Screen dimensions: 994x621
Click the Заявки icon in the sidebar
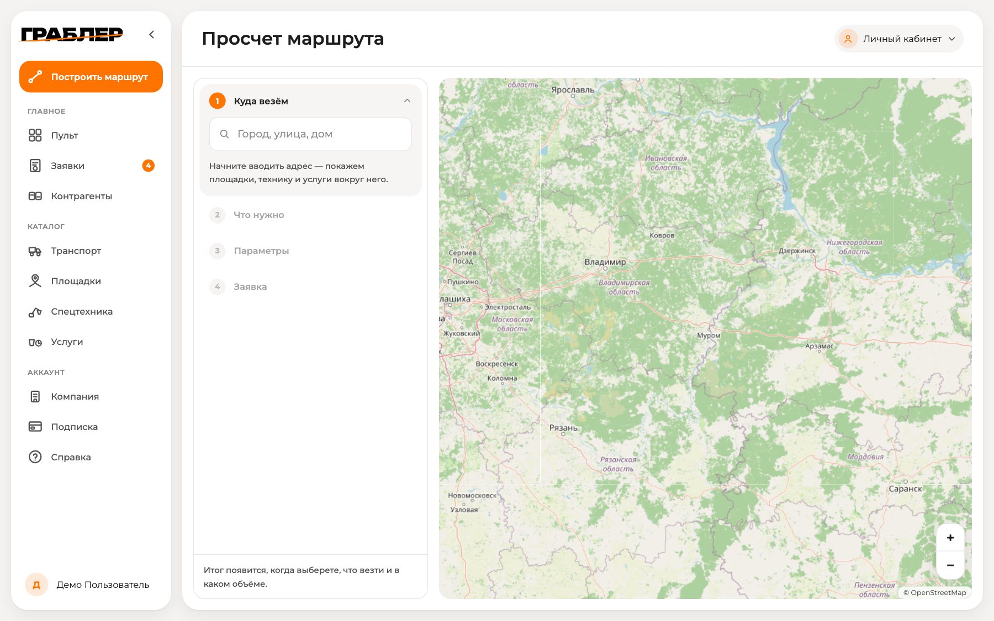point(35,166)
